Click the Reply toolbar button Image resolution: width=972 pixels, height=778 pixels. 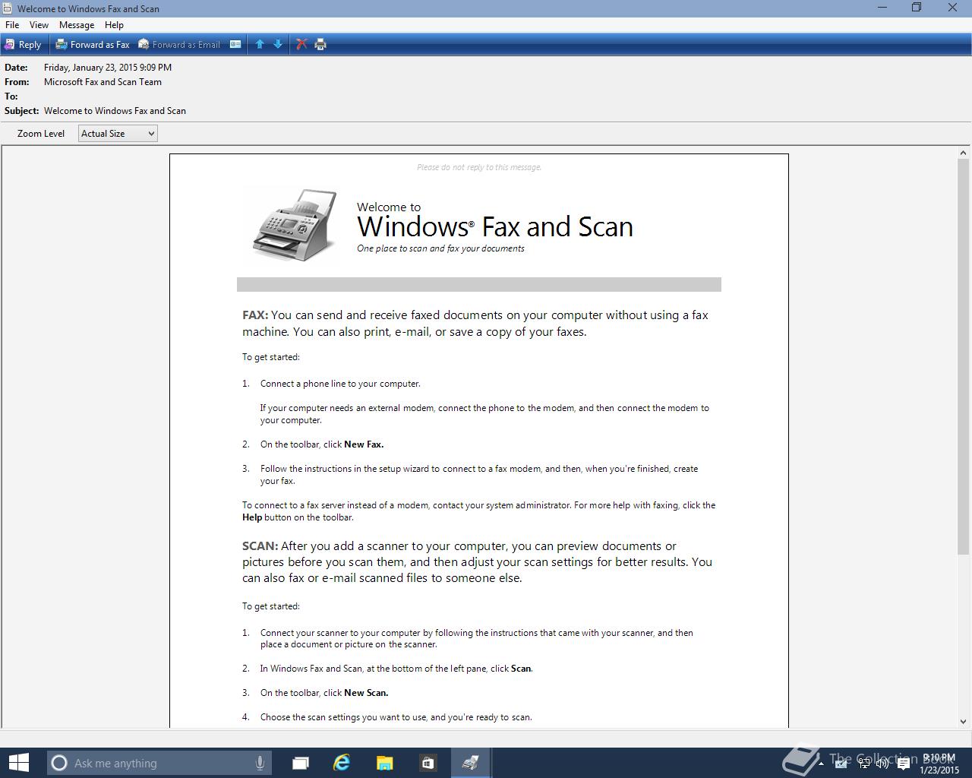(23, 45)
